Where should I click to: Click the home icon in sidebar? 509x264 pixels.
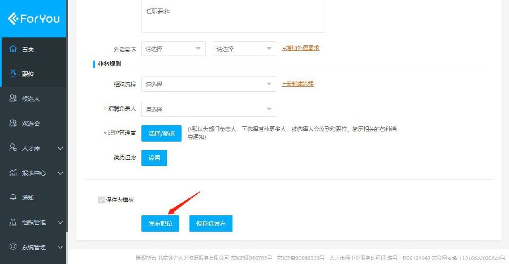click(x=13, y=49)
